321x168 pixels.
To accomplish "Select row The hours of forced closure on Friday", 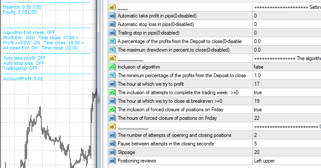I will click(x=214, y=118).
